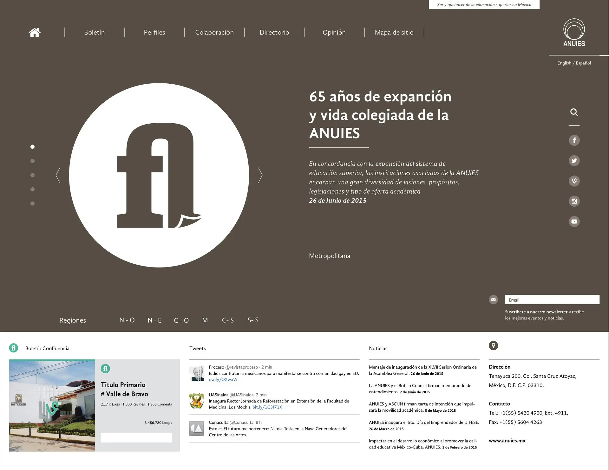
Task: Click the large Confluencia logo image
Action: coord(159,175)
